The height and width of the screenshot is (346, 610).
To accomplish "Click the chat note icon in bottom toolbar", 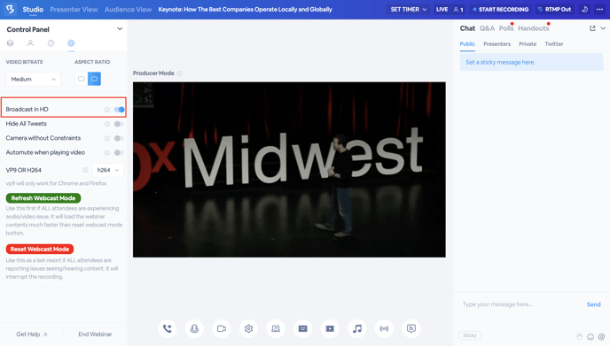I will coord(411,328).
